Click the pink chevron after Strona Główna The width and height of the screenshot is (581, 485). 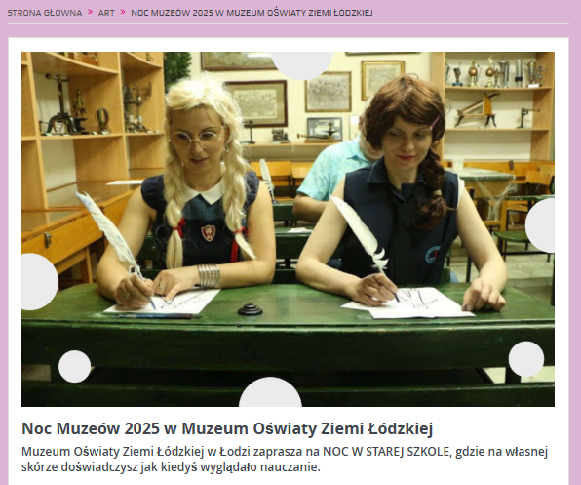(x=90, y=12)
